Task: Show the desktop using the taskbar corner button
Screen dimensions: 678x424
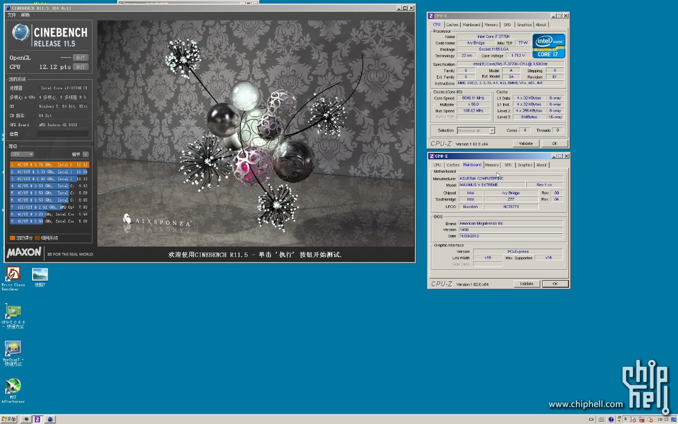Action: pos(673,419)
